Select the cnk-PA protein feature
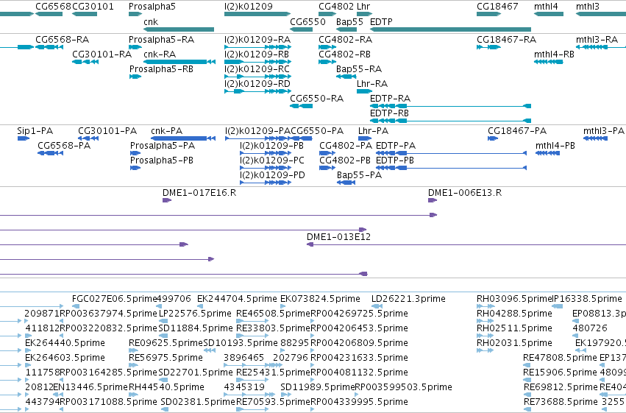 tap(183, 138)
